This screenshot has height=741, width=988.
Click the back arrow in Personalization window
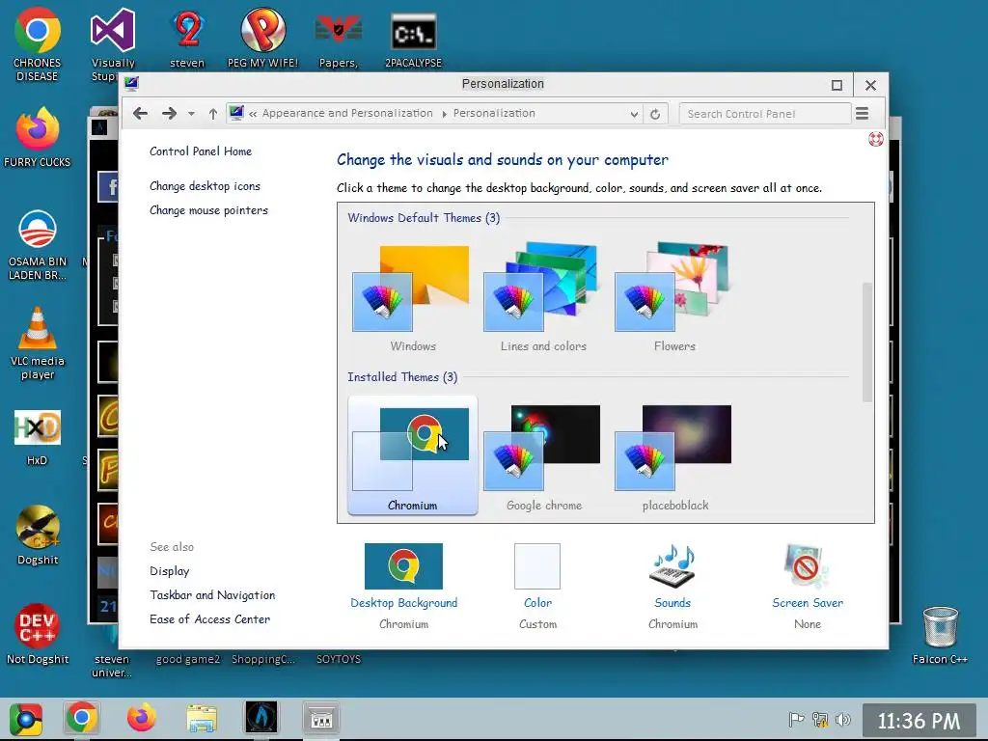(141, 114)
